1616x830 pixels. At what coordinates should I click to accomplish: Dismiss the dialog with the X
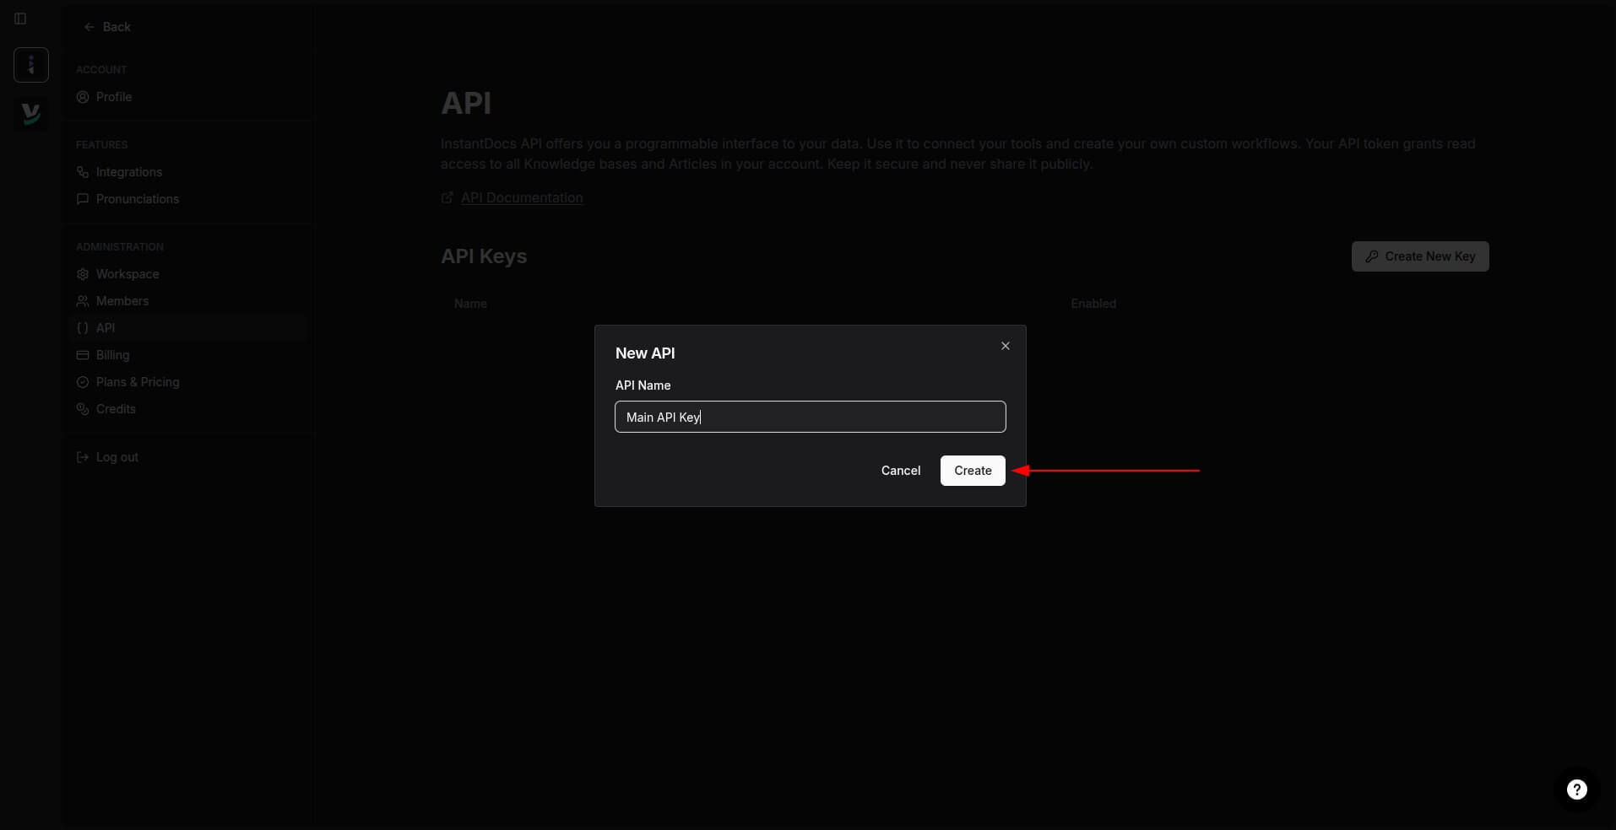1004,345
